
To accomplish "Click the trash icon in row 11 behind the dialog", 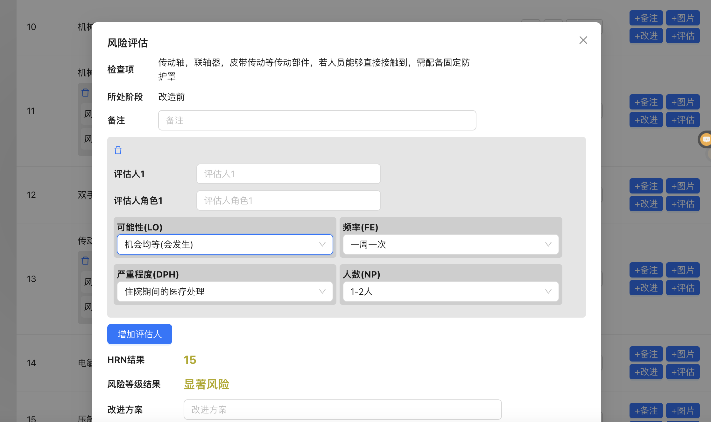I will tap(85, 93).
